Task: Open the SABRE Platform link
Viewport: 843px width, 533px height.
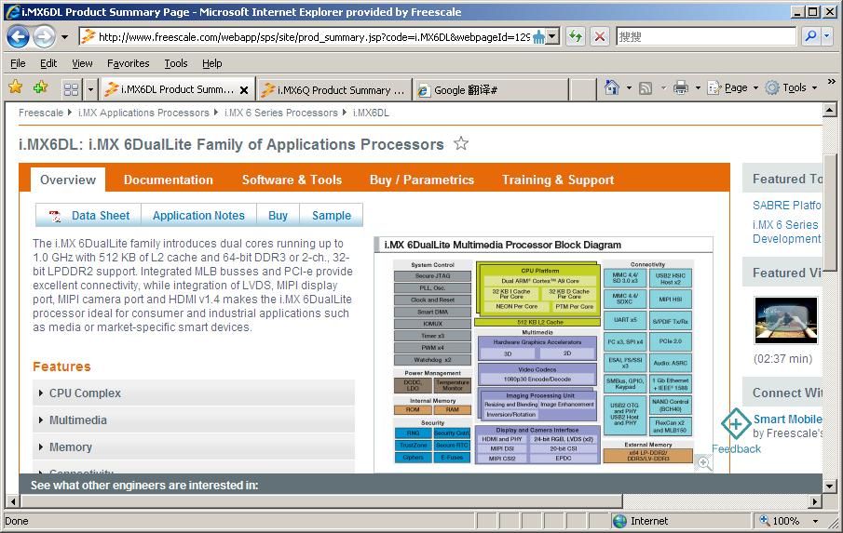Action: [x=786, y=205]
